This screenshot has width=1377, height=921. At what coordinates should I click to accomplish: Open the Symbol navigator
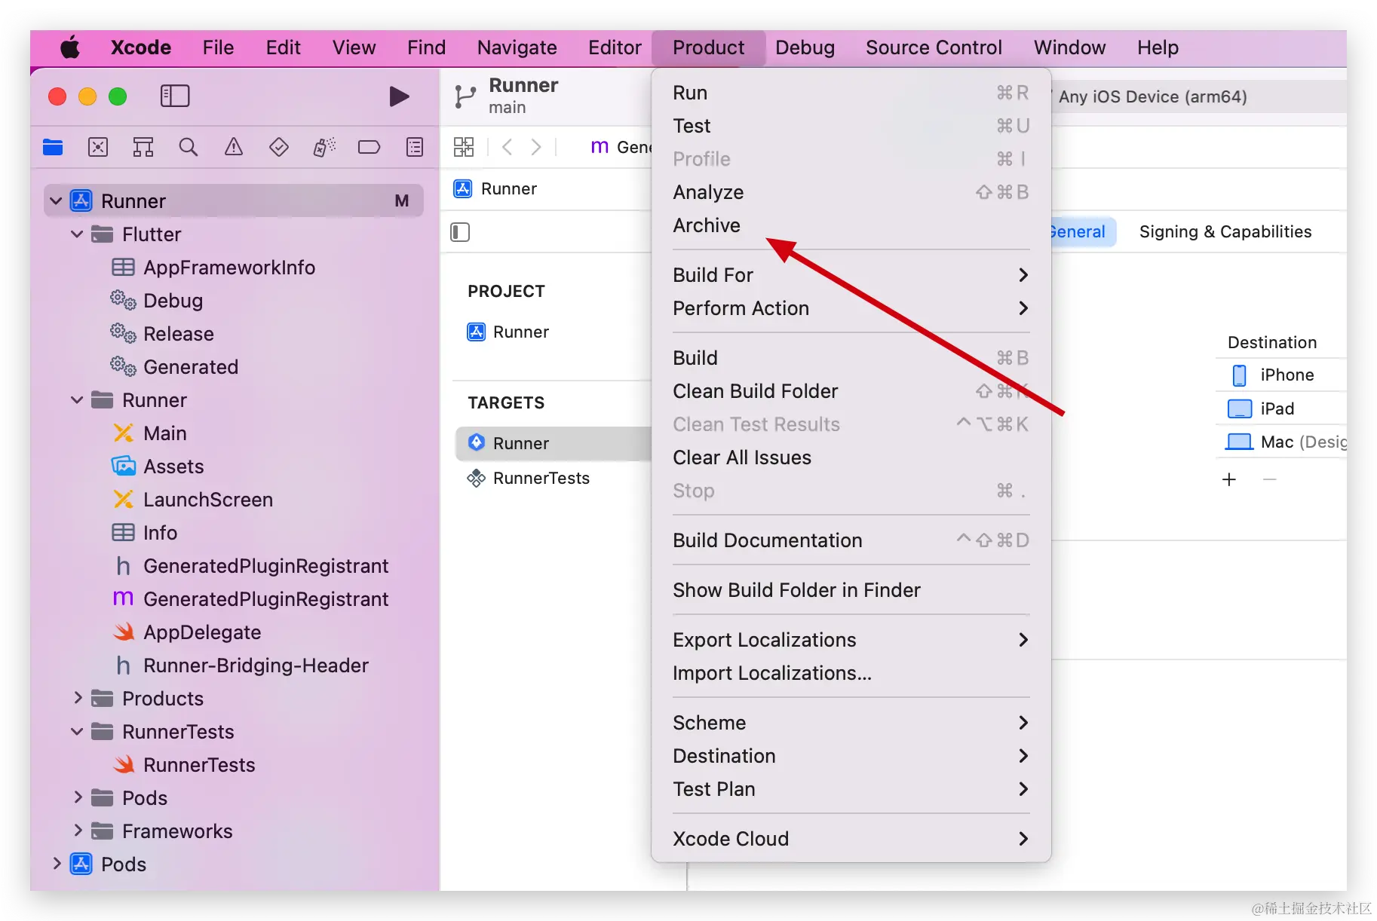pos(143,147)
